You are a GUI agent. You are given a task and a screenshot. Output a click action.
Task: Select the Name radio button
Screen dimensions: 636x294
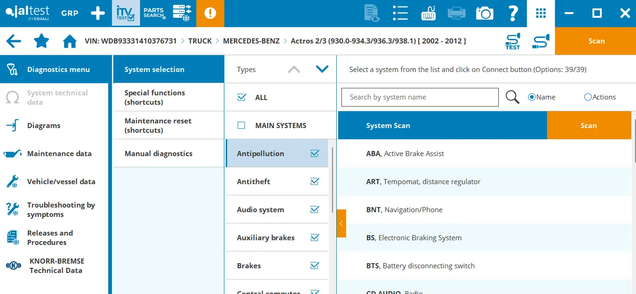coord(532,97)
